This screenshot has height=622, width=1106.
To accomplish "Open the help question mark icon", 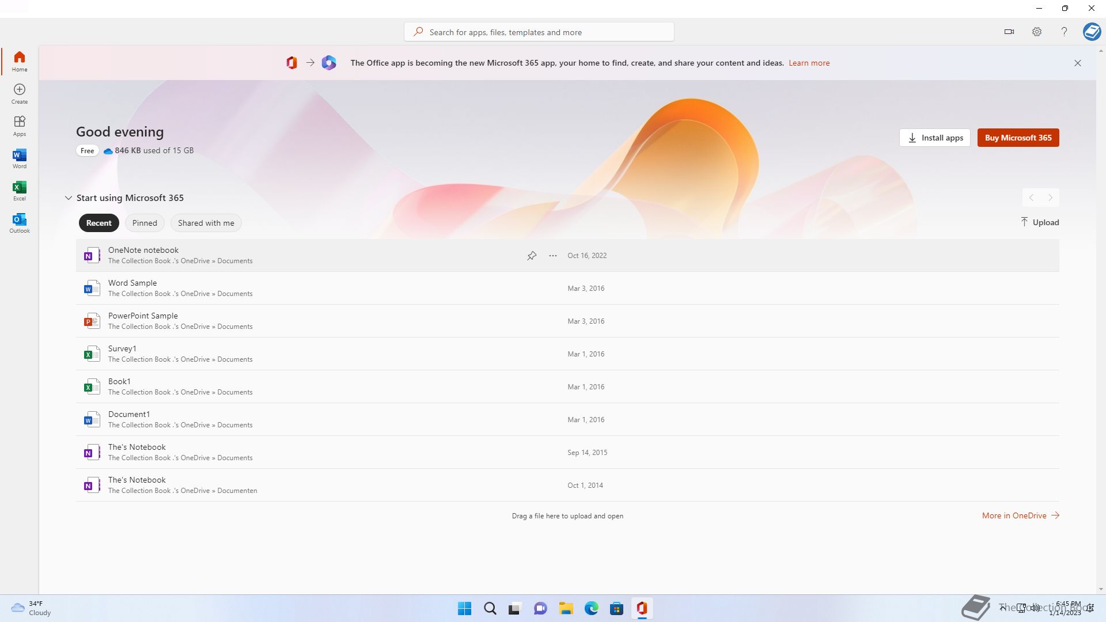I will [1064, 32].
